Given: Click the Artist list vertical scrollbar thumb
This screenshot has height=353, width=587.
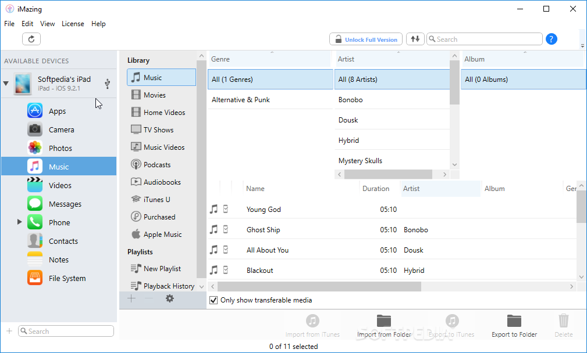Looking at the screenshot, I should [454, 82].
